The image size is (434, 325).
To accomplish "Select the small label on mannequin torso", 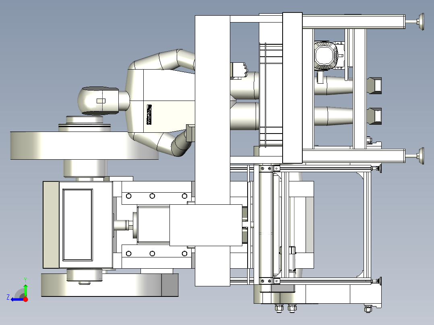I will pyautogui.click(x=149, y=115).
